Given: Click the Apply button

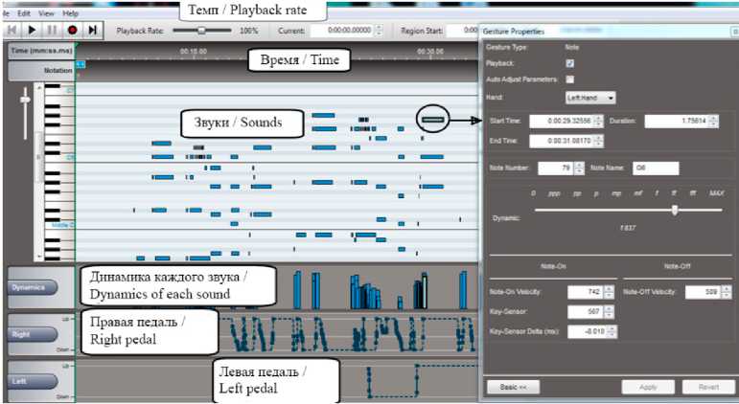Looking at the screenshot, I should point(648,387).
